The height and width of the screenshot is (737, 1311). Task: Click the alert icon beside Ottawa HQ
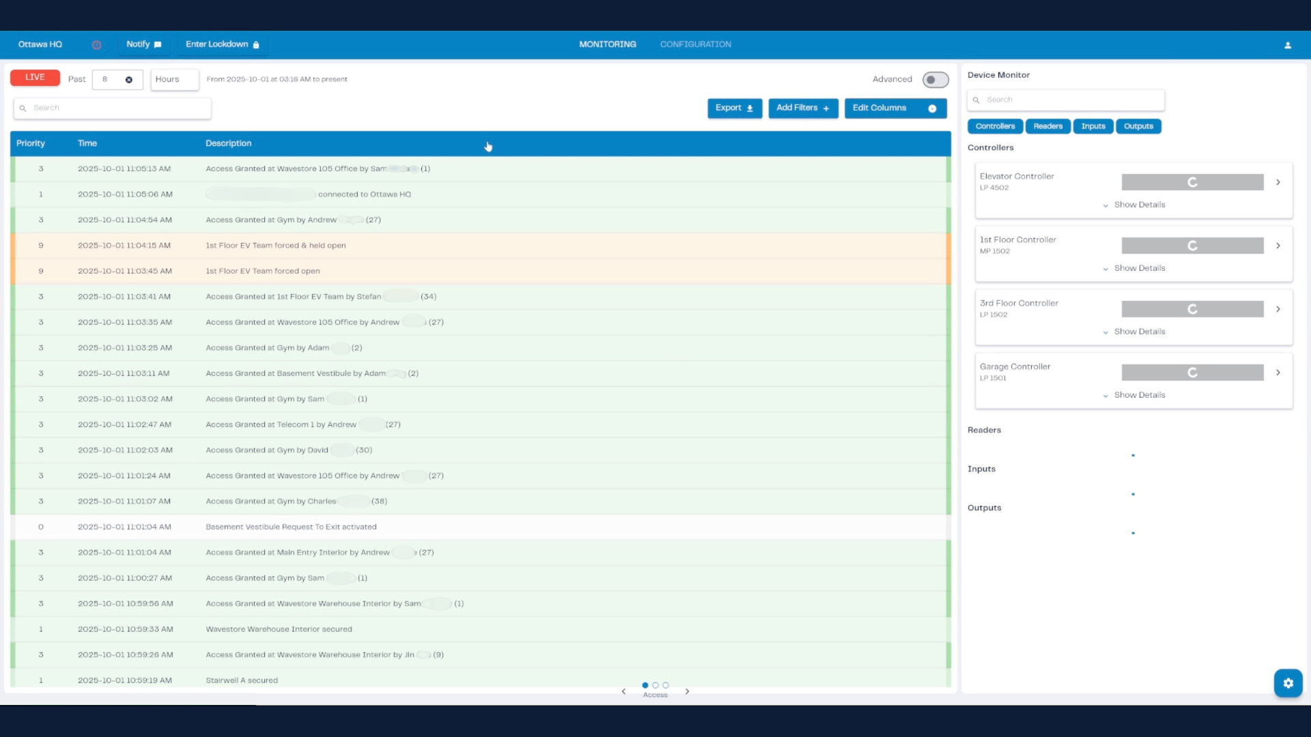click(96, 45)
